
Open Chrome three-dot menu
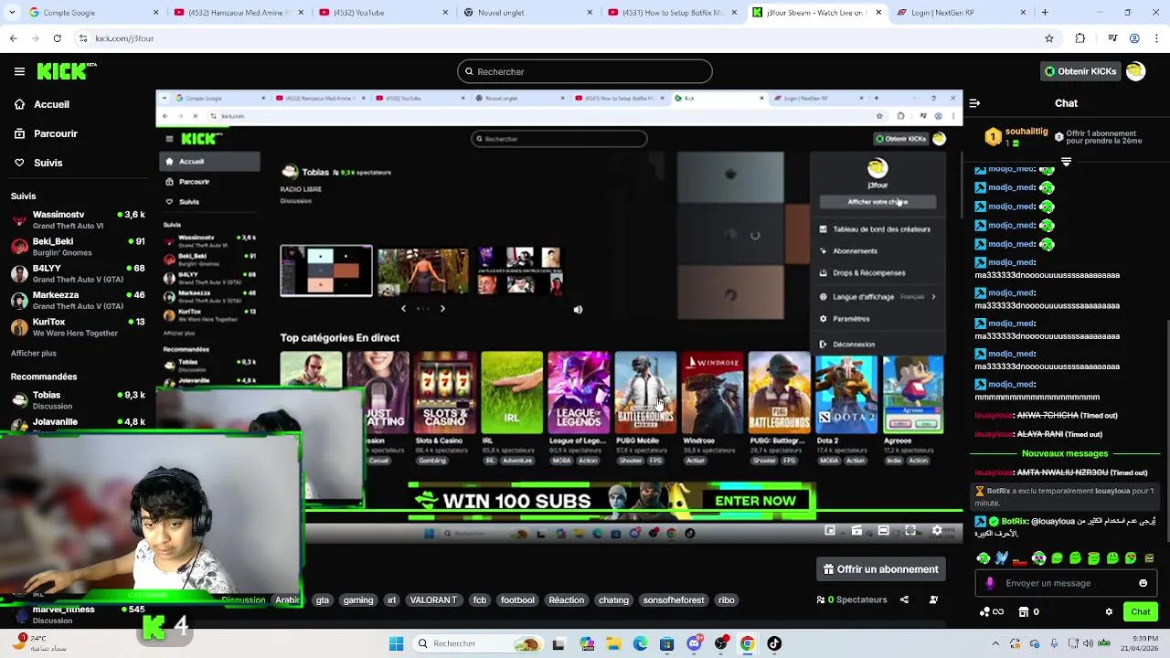[1156, 38]
